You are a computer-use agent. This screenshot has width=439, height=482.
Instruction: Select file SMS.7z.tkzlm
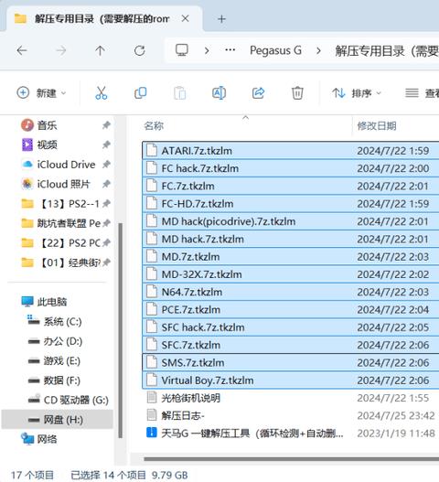click(291, 363)
